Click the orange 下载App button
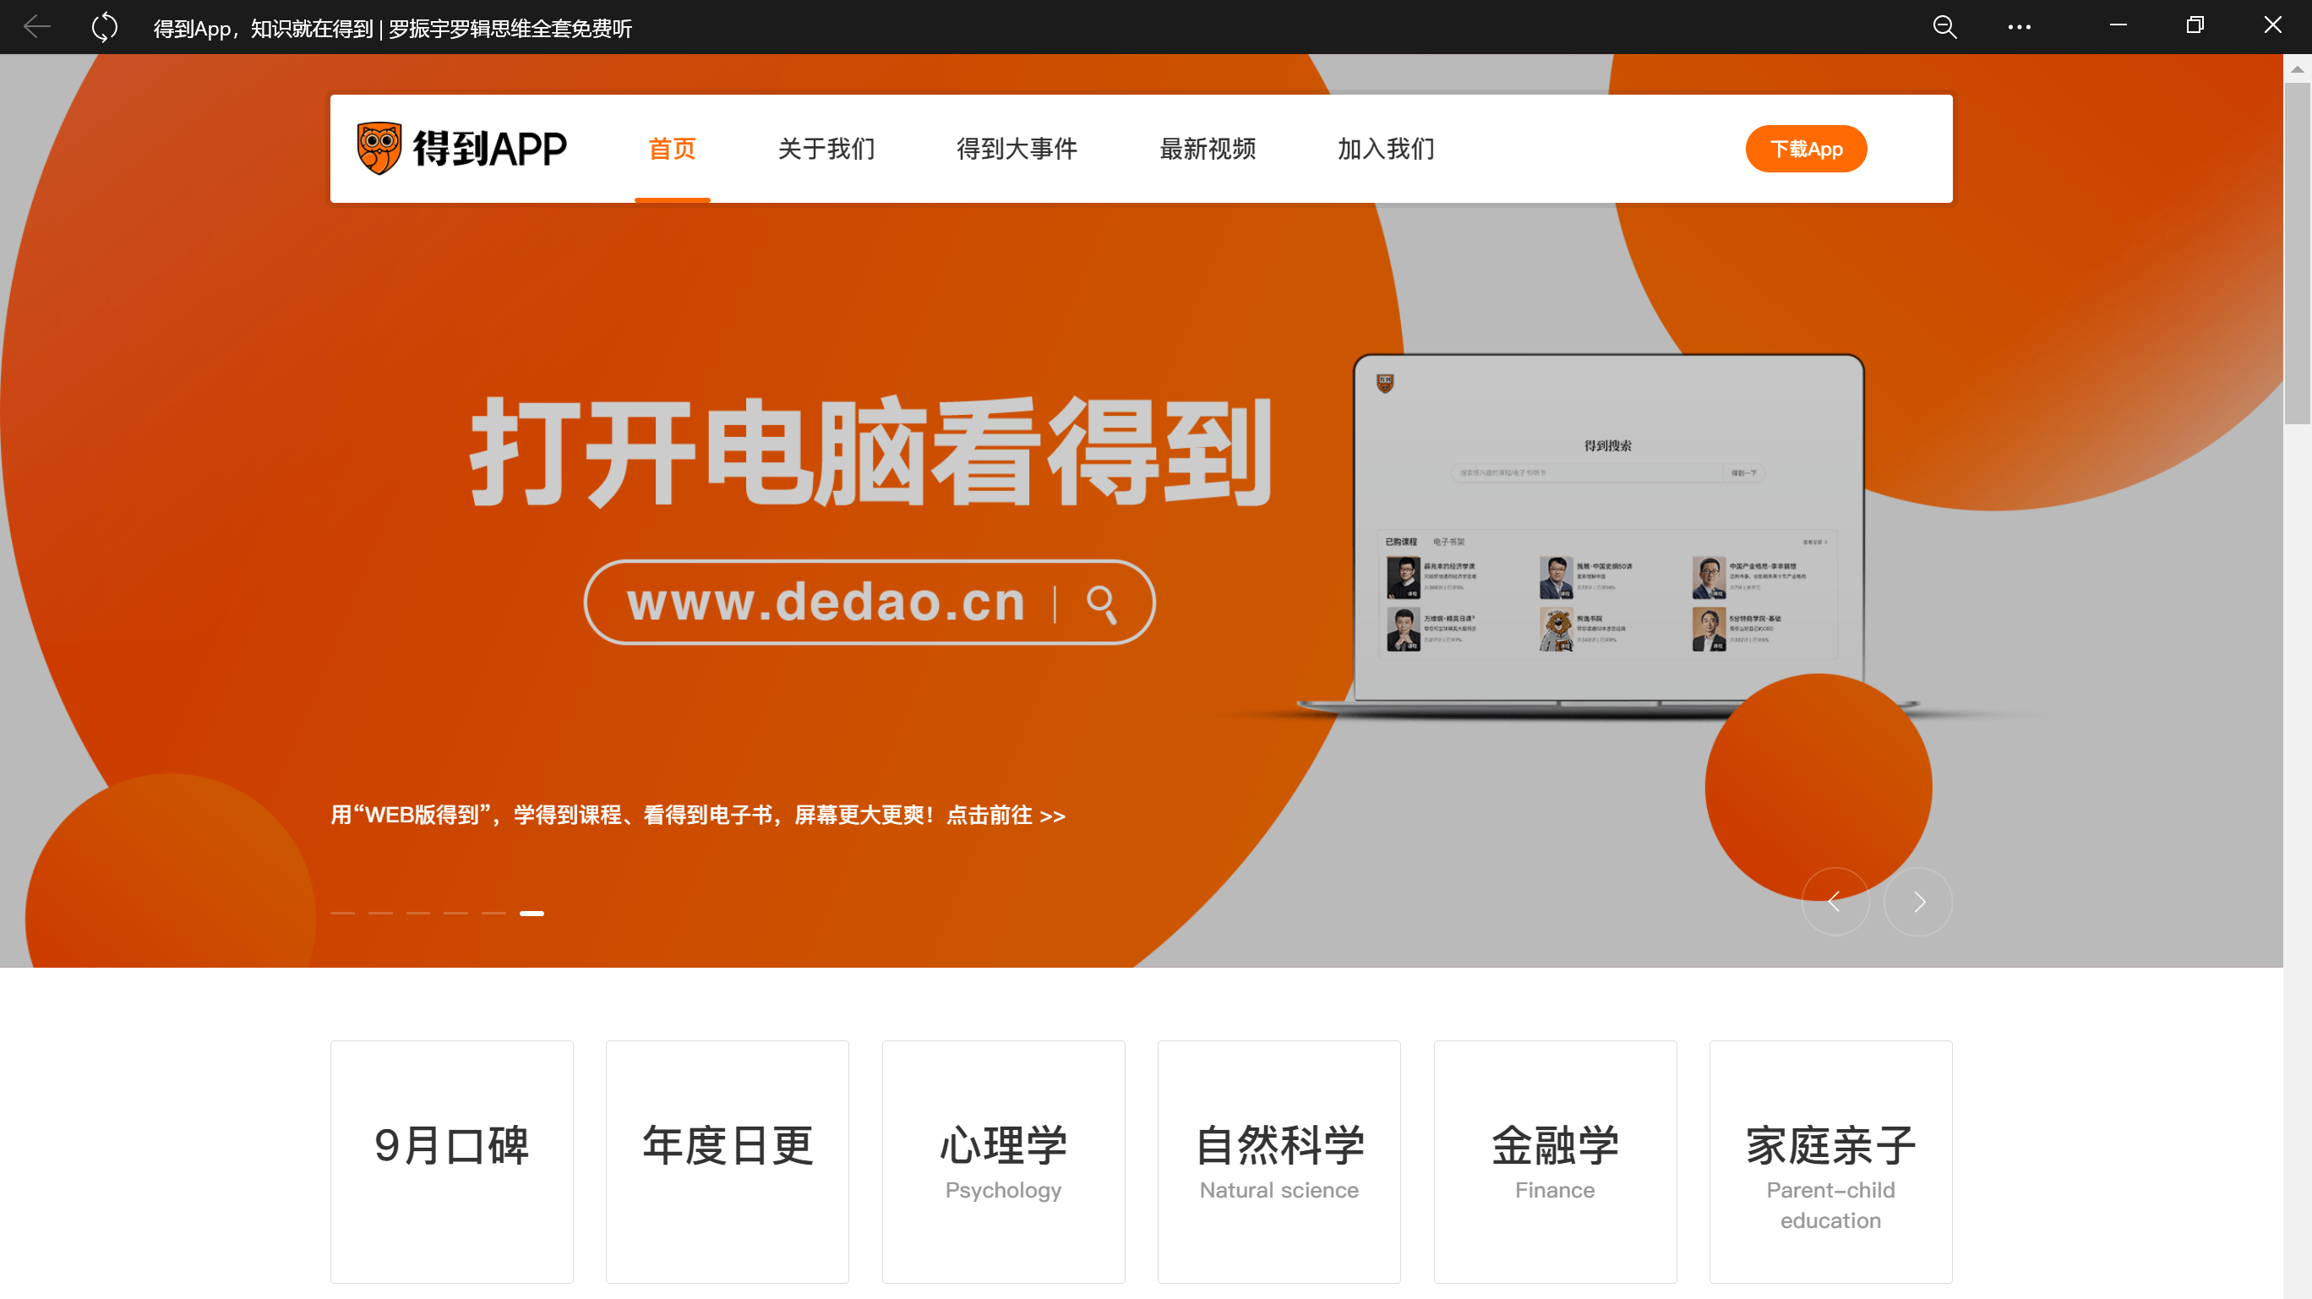Screen dimensions: 2312x1299 1806,149
